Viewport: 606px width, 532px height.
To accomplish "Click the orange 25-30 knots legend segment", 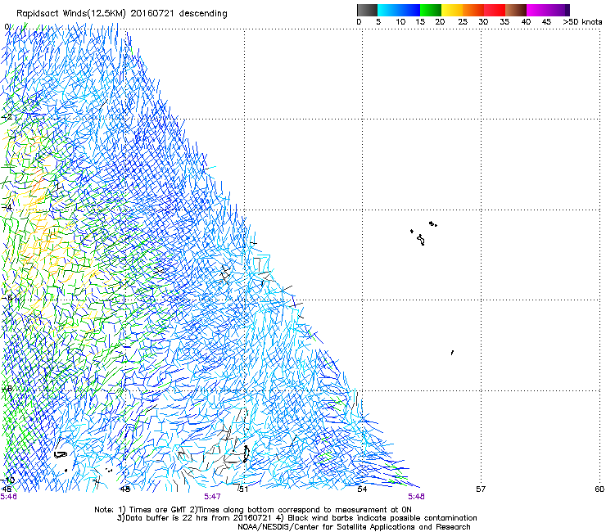I will coord(473,10).
